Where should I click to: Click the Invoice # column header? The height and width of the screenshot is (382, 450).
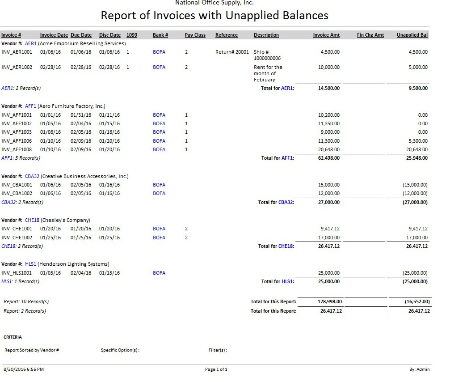(x=11, y=35)
